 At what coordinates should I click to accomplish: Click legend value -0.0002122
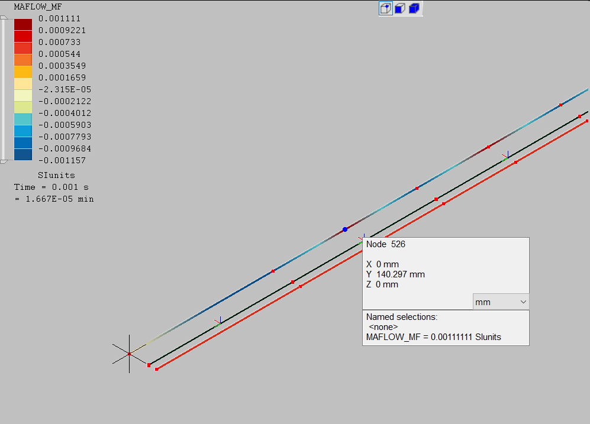tap(65, 101)
